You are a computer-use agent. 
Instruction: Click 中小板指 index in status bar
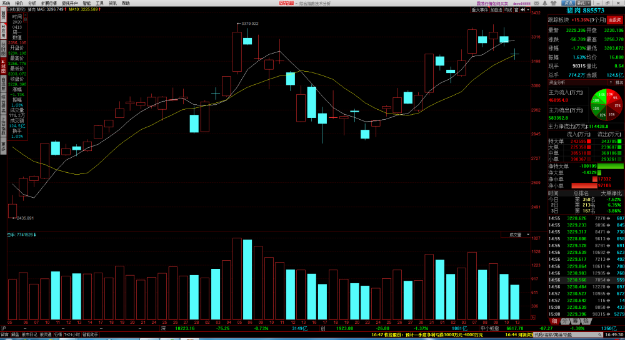pos(489,329)
